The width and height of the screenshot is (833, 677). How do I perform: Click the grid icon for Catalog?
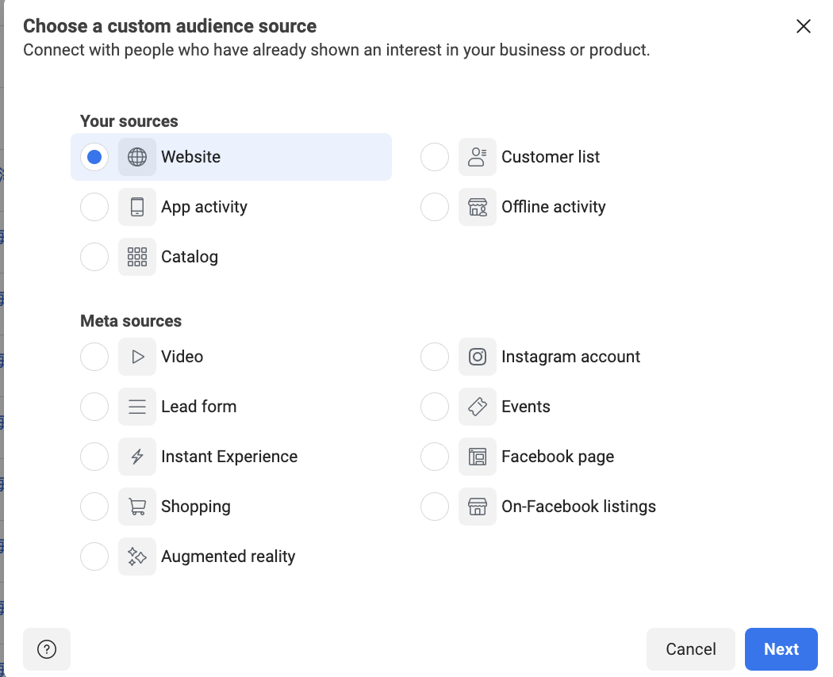point(137,257)
